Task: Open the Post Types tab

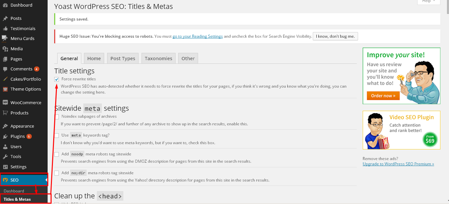Action: coord(123,59)
